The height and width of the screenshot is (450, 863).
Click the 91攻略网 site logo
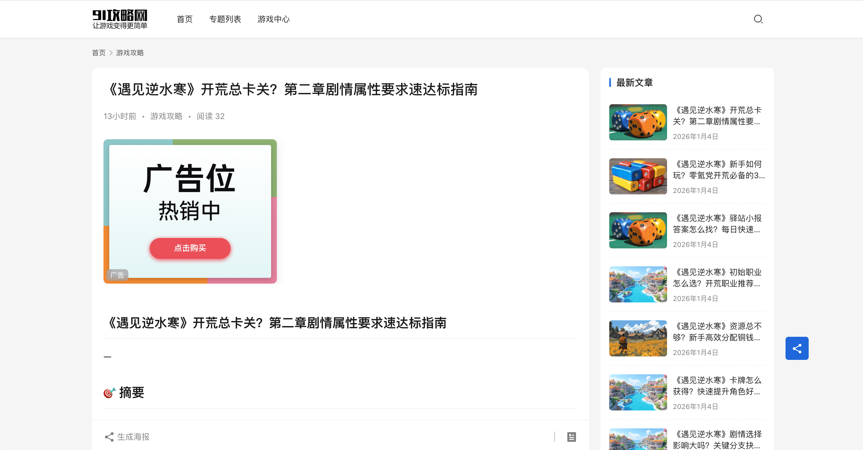120,19
